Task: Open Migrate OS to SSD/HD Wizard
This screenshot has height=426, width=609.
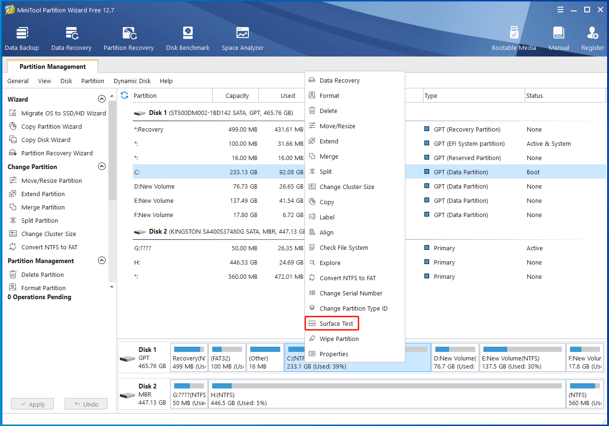Action: [x=58, y=113]
